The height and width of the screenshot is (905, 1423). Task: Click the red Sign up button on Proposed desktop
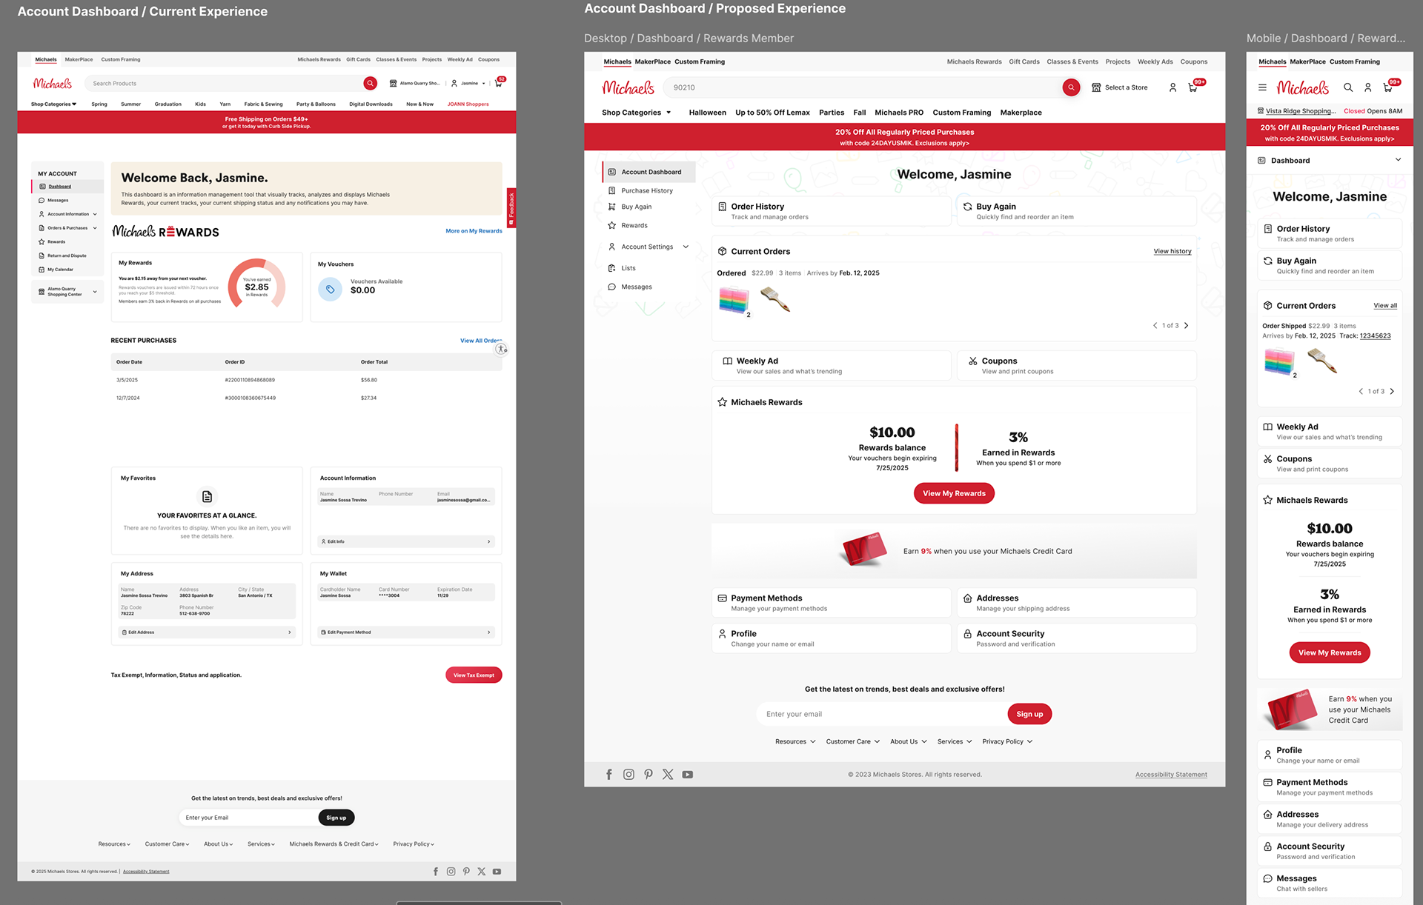click(1029, 714)
